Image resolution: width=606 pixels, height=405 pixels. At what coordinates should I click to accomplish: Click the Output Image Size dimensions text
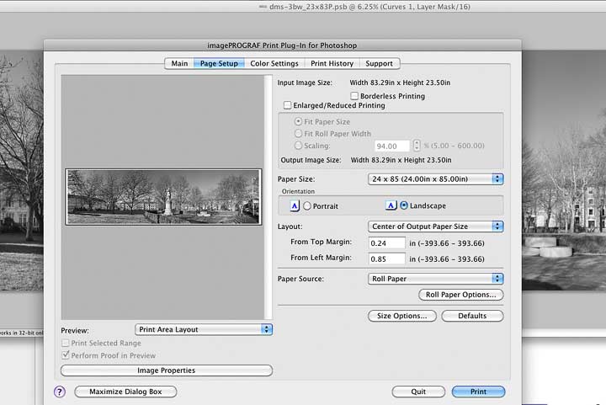[x=401, y=160]
